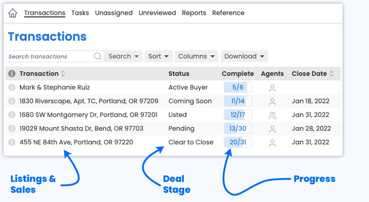Image resolution: width=369 pixels, height=202 pixels.
Task: Toggle sort arrows on Close Date column
Action: 331,73
